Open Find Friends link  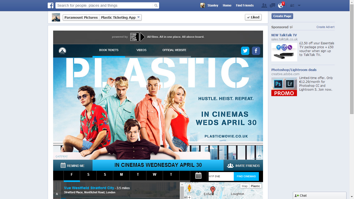[x=245, y=5]
